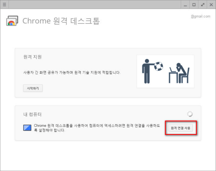Screen dimensions: 216x171
Task: Click the remote support illustration image
Action: (165, 71)
